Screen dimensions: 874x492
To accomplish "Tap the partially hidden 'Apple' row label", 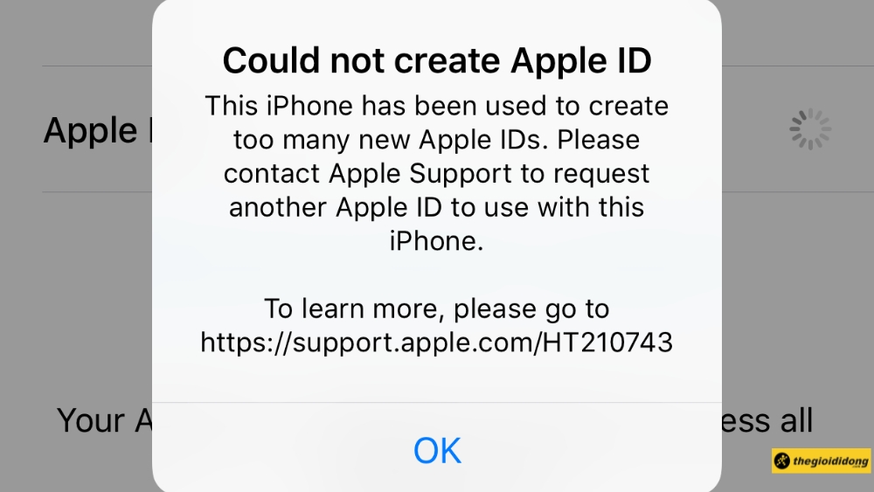I will (90, 131).
